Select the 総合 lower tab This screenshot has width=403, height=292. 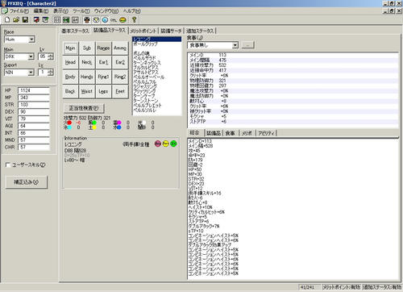coord(194,132)
